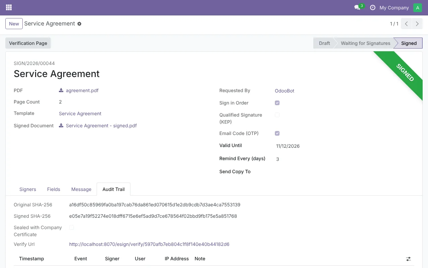Image resolution: width=428 pixels, height=268 pixels.
Task: Open the conversations messages icon
Action: (x=357, y=7)
